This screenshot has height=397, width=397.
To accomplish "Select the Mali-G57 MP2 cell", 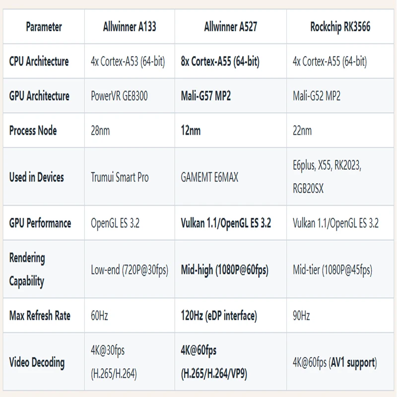I will coord(231,96).
